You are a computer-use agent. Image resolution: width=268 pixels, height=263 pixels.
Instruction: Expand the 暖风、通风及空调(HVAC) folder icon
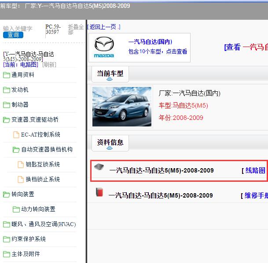7,224
